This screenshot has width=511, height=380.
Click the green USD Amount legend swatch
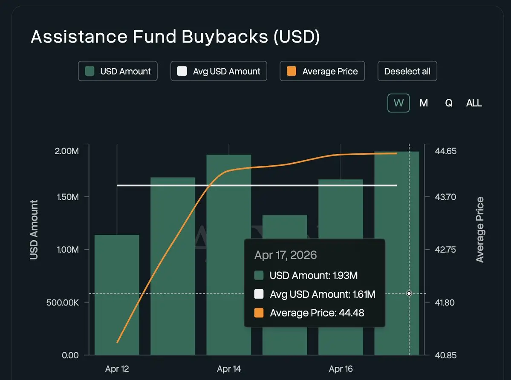pos(90,71)
